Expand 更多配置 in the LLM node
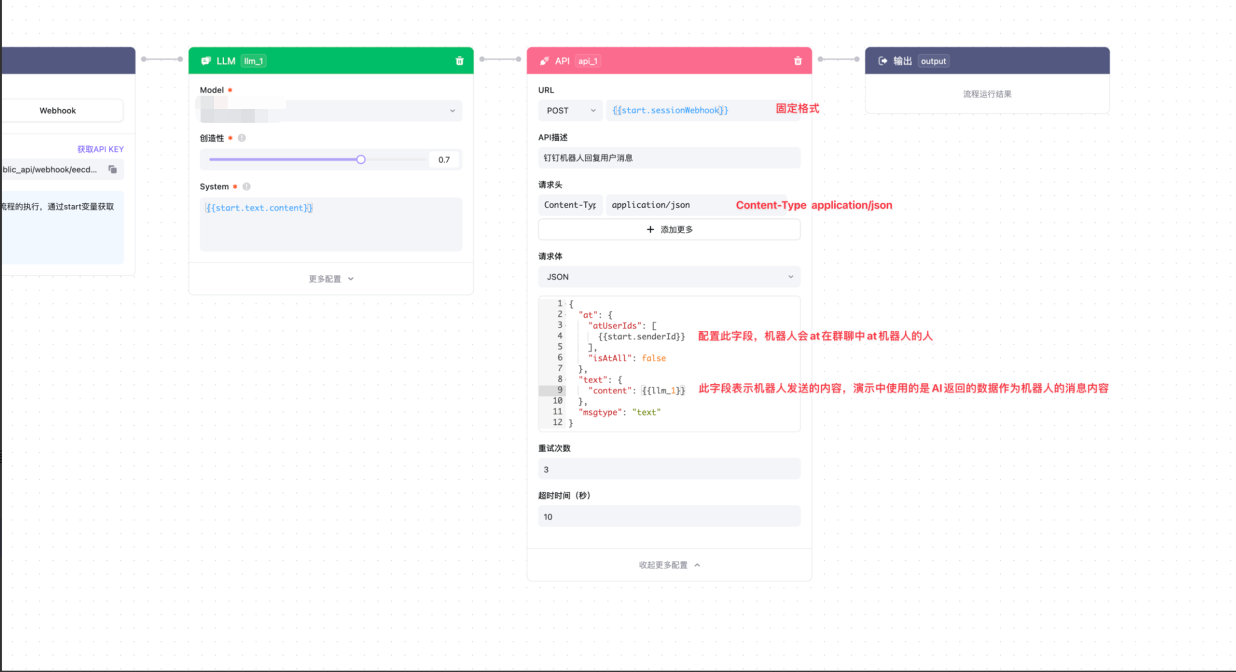 pos(331,279)
